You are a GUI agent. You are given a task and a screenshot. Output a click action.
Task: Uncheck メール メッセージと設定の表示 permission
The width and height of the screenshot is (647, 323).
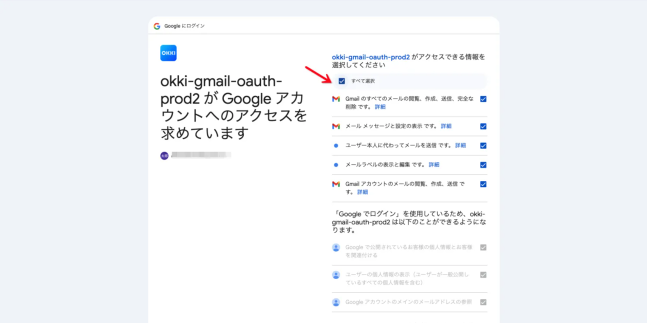point(483,126)
